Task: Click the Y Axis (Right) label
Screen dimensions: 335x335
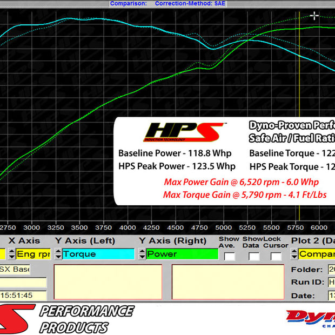Action: 172,241
